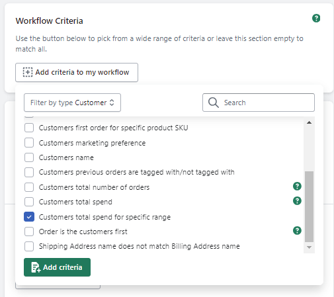Image resolution: width=334 pixels, height=297 pixels.
Task: Click the magnifier icon in Search box
Action: click(214, 103)
